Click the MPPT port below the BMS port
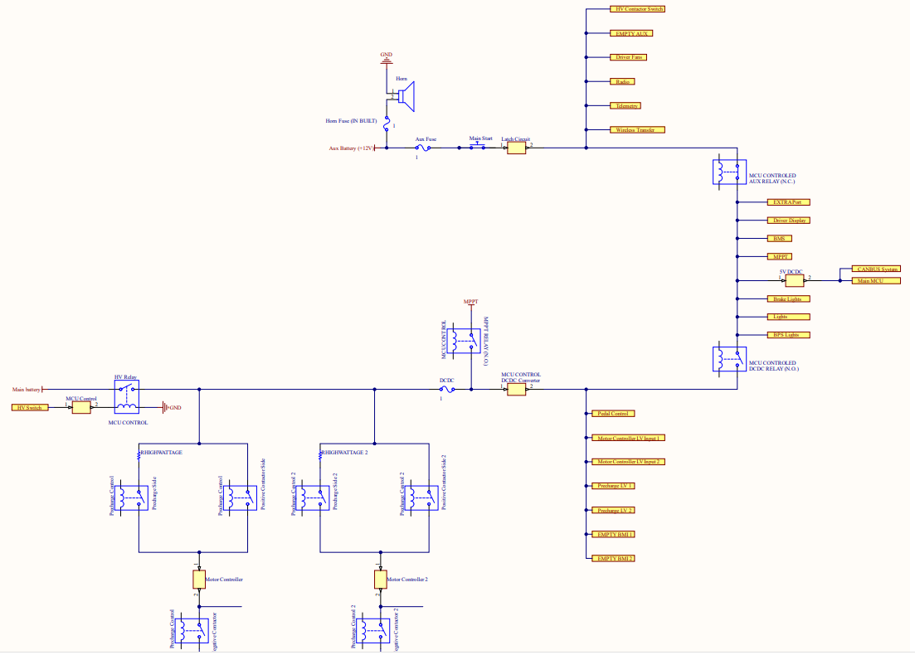 tap(780, 257)
